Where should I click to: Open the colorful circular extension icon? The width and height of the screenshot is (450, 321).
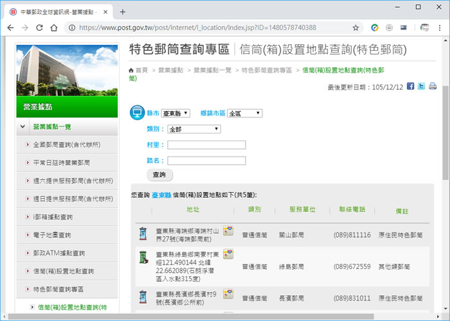375,28
